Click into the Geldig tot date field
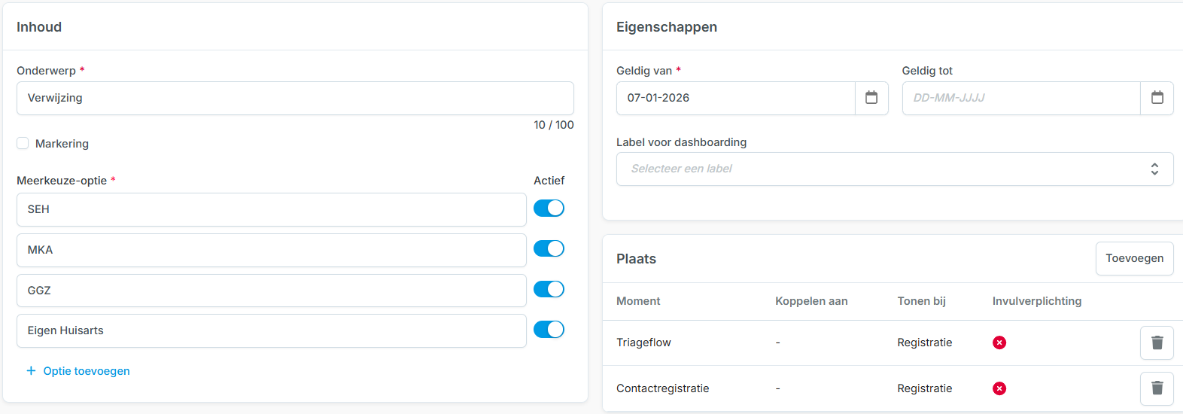The image size is (1183, 414). pyautogui.click(x=1020, y=99)
